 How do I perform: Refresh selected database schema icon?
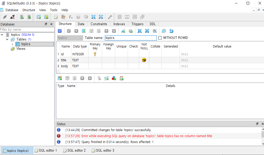point(29,17)
